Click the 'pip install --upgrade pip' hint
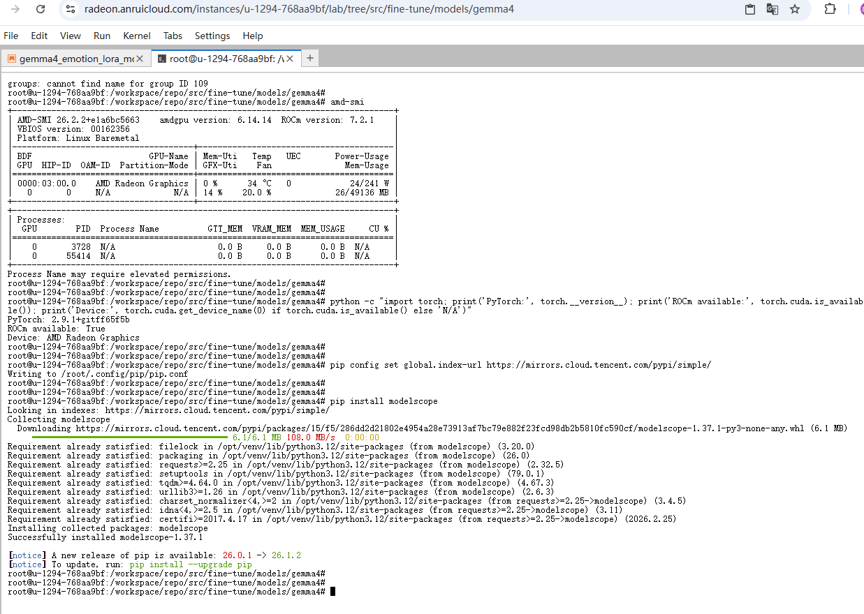864x614 pixels. tap(191, 564)
